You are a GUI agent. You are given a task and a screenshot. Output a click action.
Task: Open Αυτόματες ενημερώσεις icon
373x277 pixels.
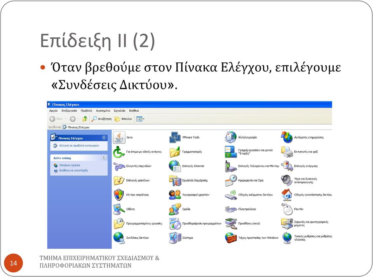(x=287, y=137)
